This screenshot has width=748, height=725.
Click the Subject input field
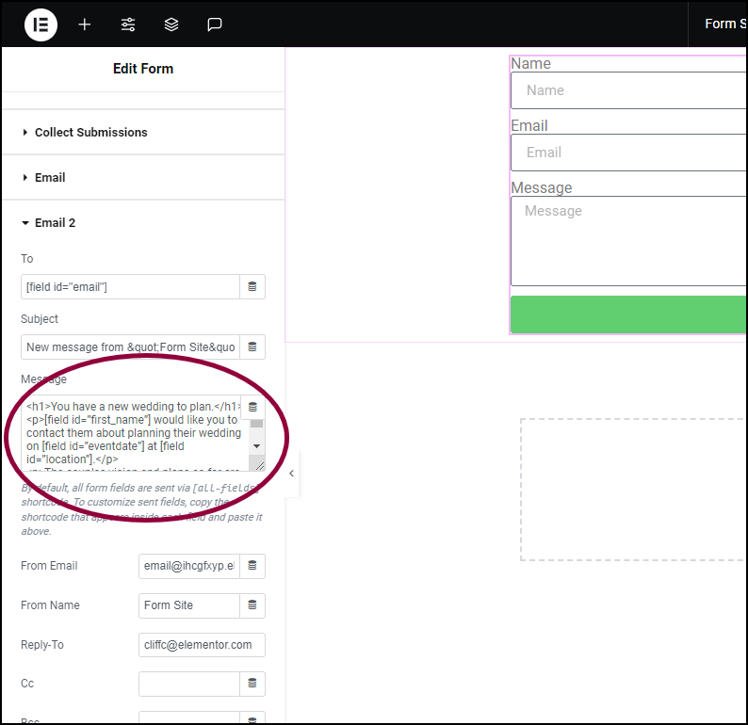tap(130, 347)
